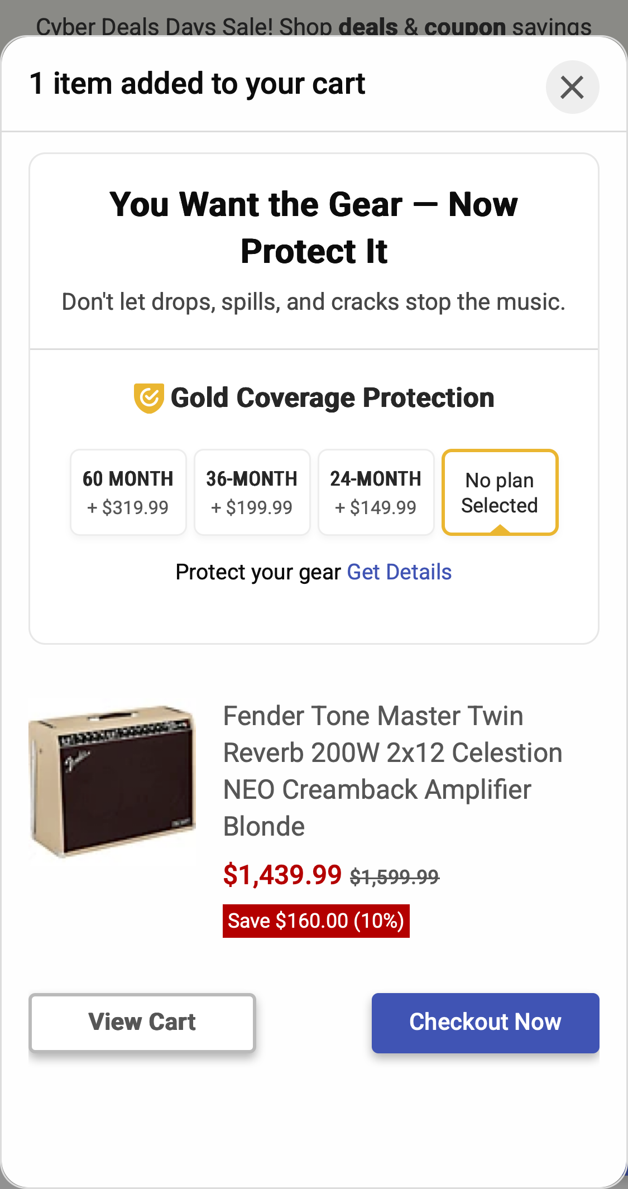Click the drops, spills, and cracks tagline
The image size is (628, 1189).
[x=314, y=302]
